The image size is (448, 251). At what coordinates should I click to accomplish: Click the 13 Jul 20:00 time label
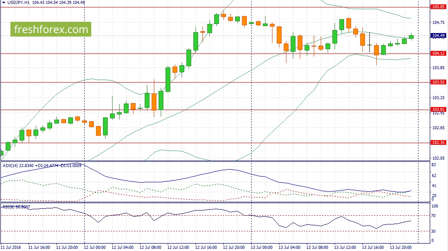click(x=401, y=247)
